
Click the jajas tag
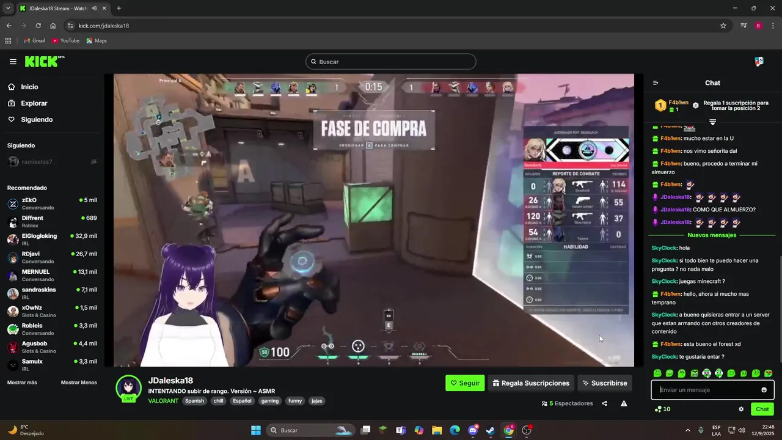pos(316,401)
